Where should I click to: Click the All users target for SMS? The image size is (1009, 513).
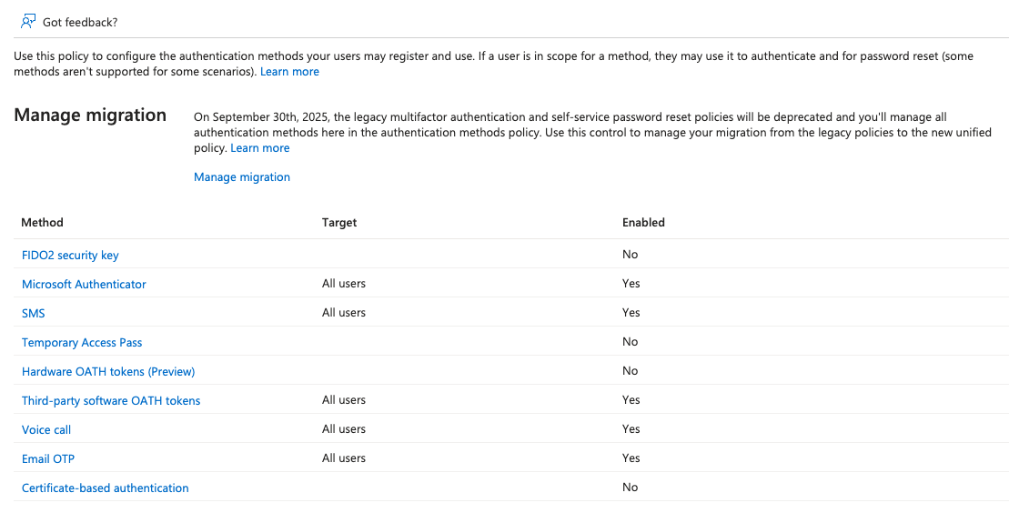click(x=344, y=312)
